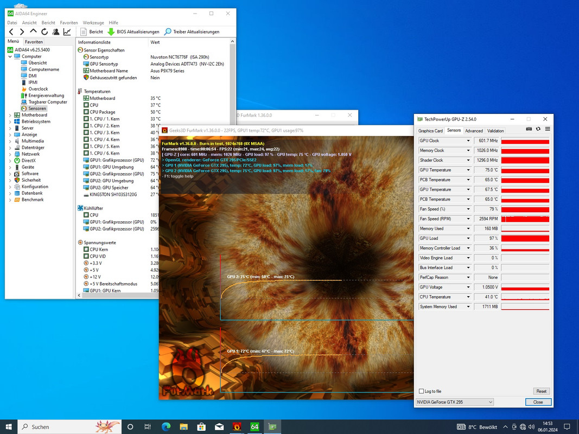This screenshot has height=434, width=579.
Task: Refresh the AIDA64 sensor view
Action: tap(44, 32)
